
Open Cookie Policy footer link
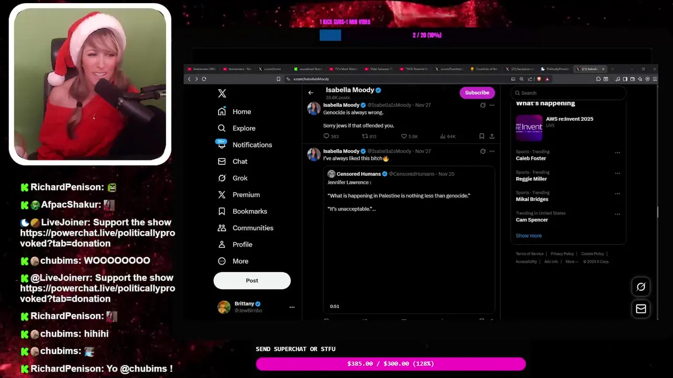593,254
